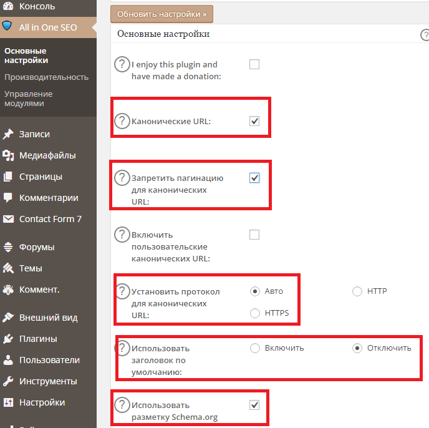
Task: Go to the Настройки menu label
Action: (42, 402)
